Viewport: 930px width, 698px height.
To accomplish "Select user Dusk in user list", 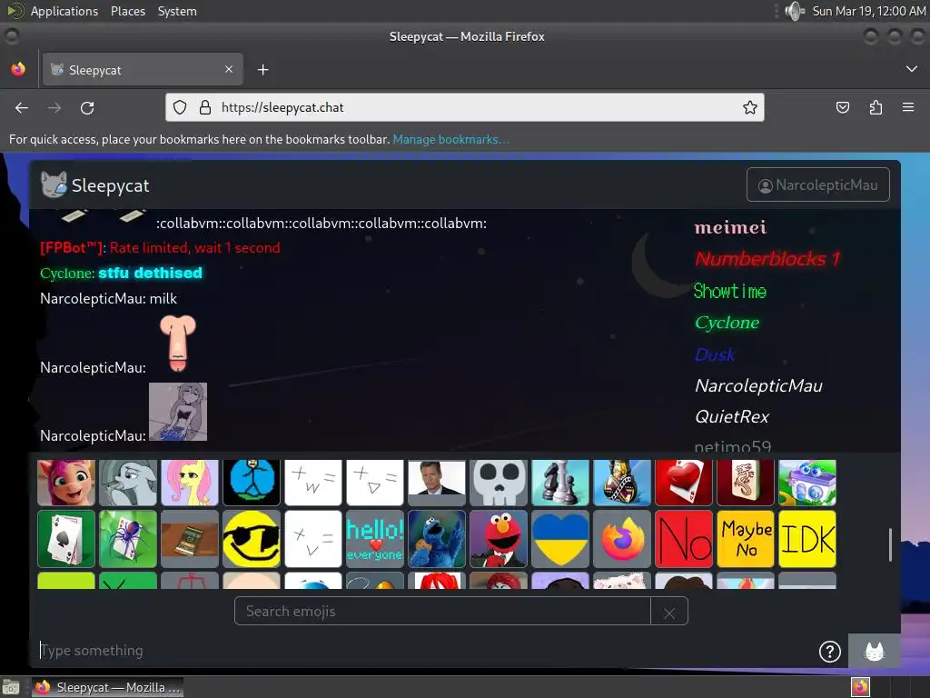I will [x=715, y=354].
